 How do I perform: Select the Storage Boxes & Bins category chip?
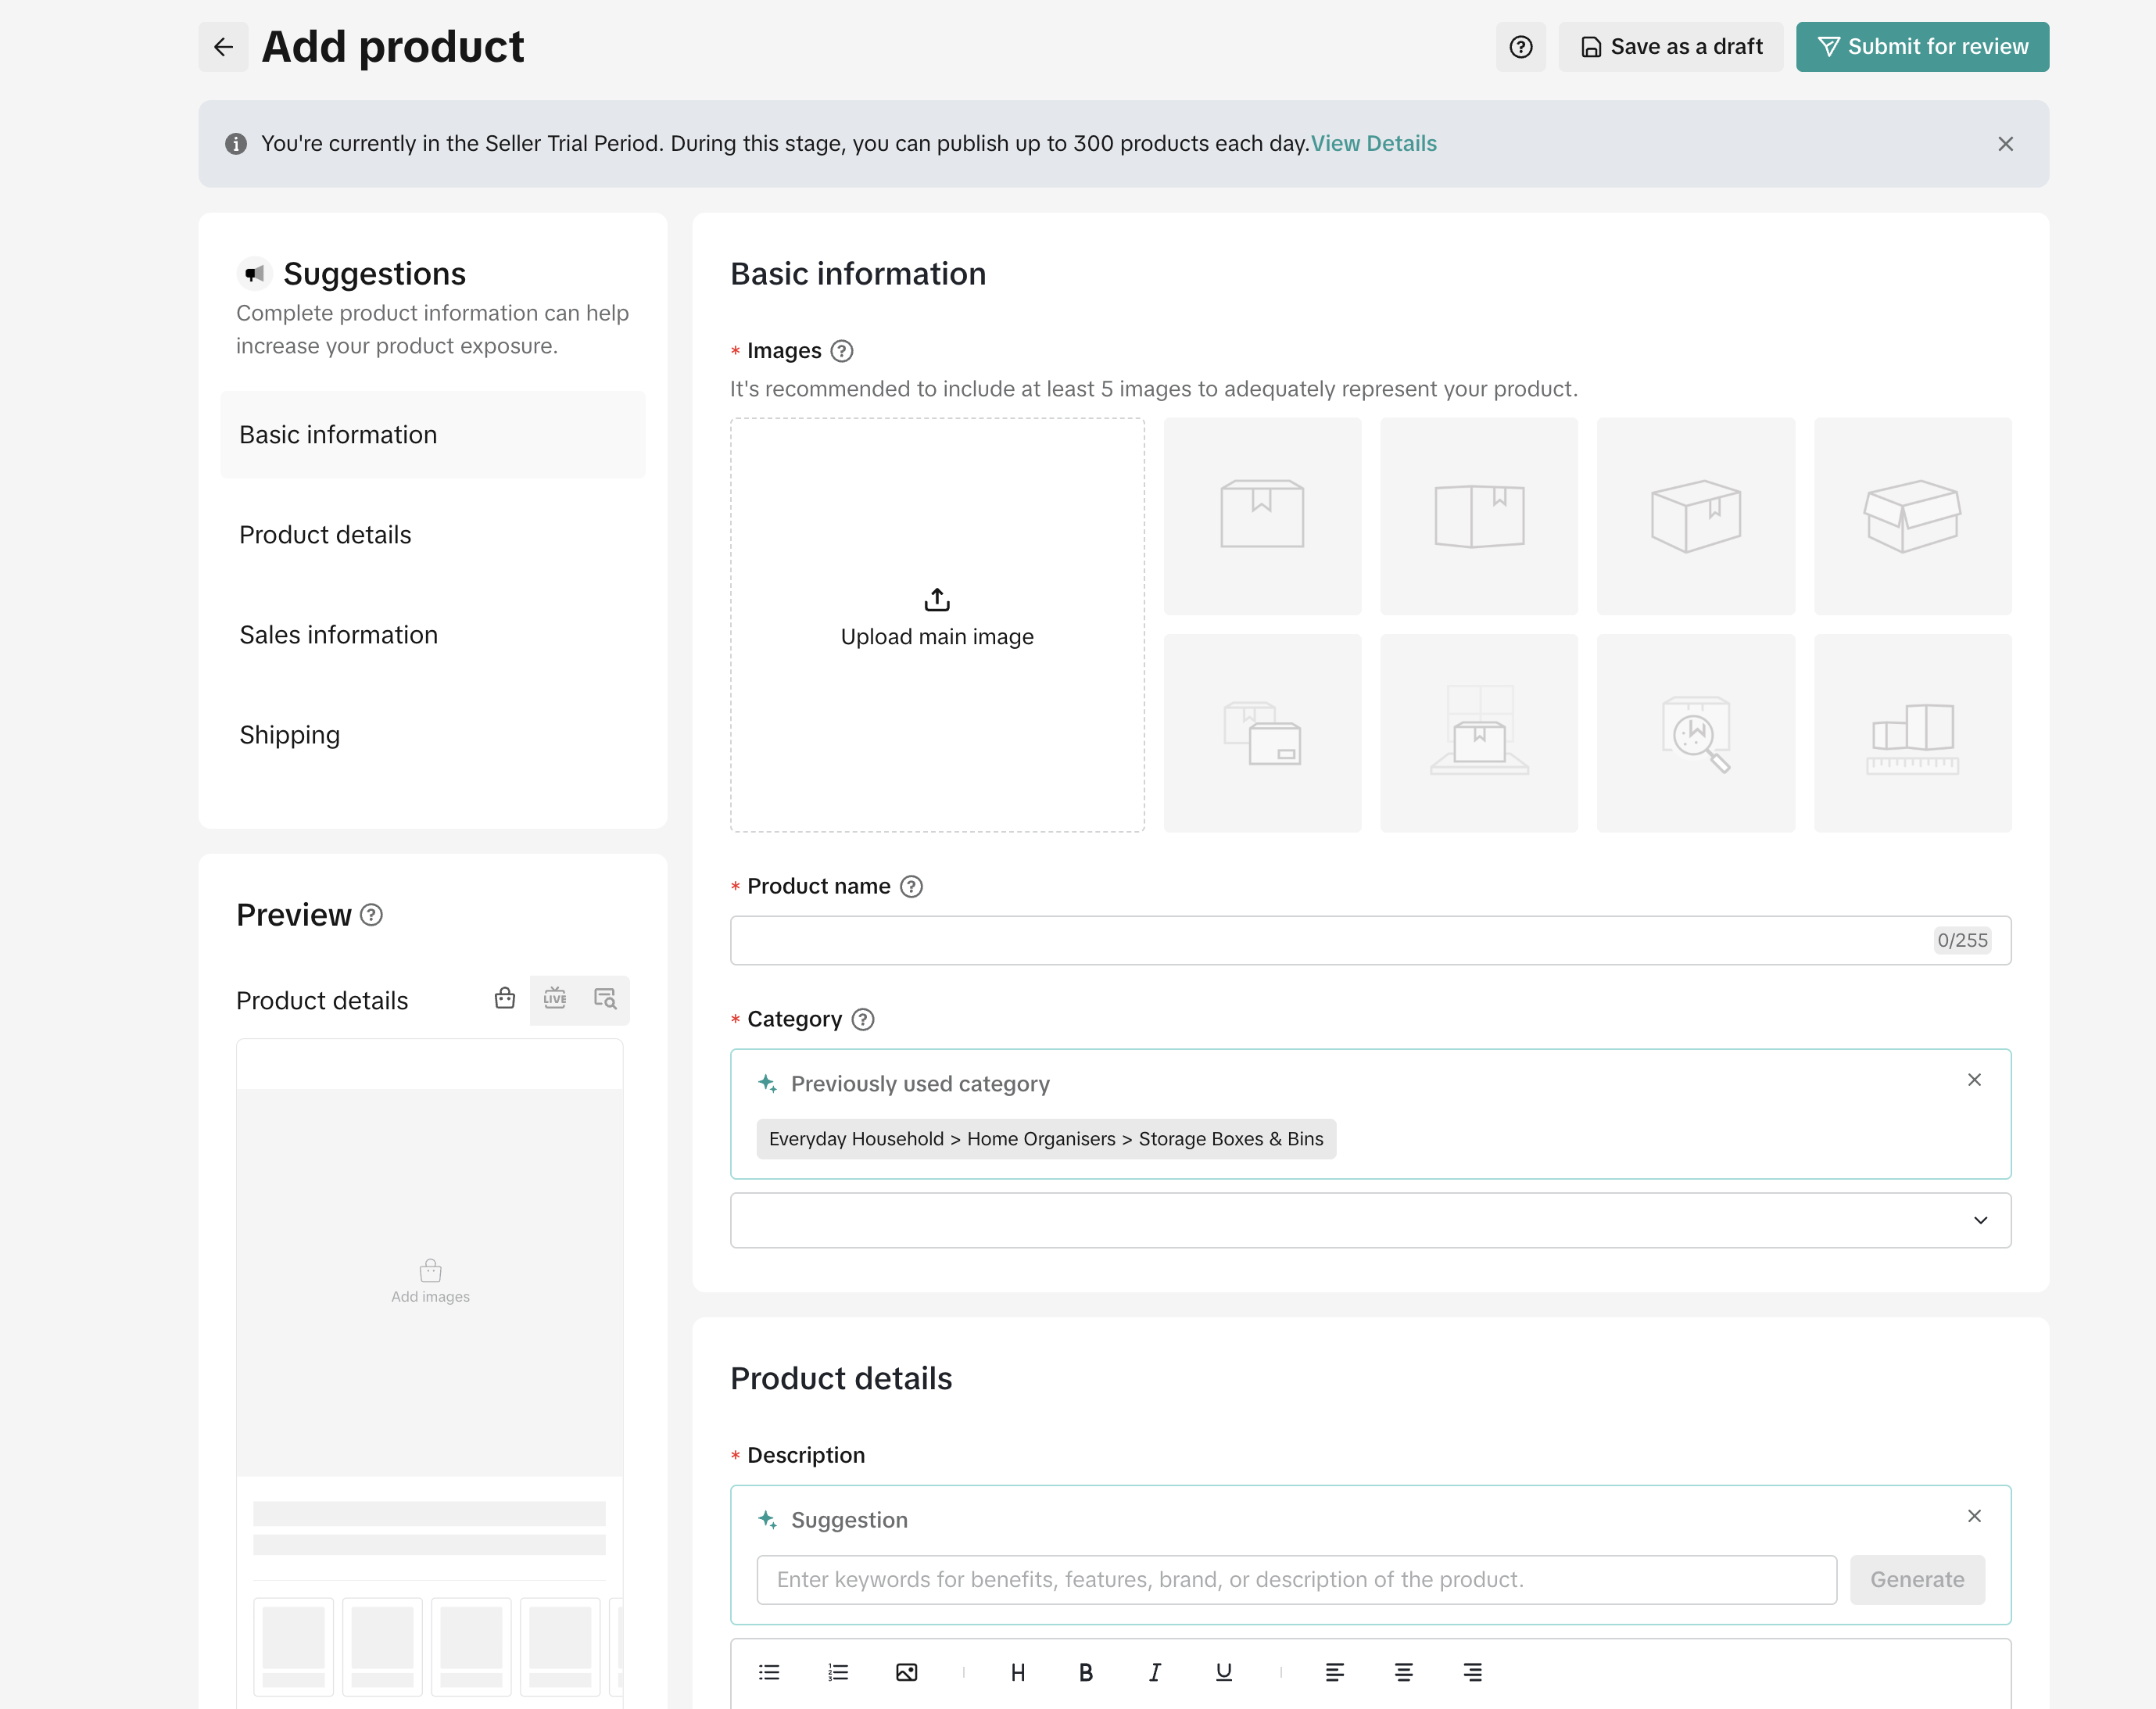1045,1139
